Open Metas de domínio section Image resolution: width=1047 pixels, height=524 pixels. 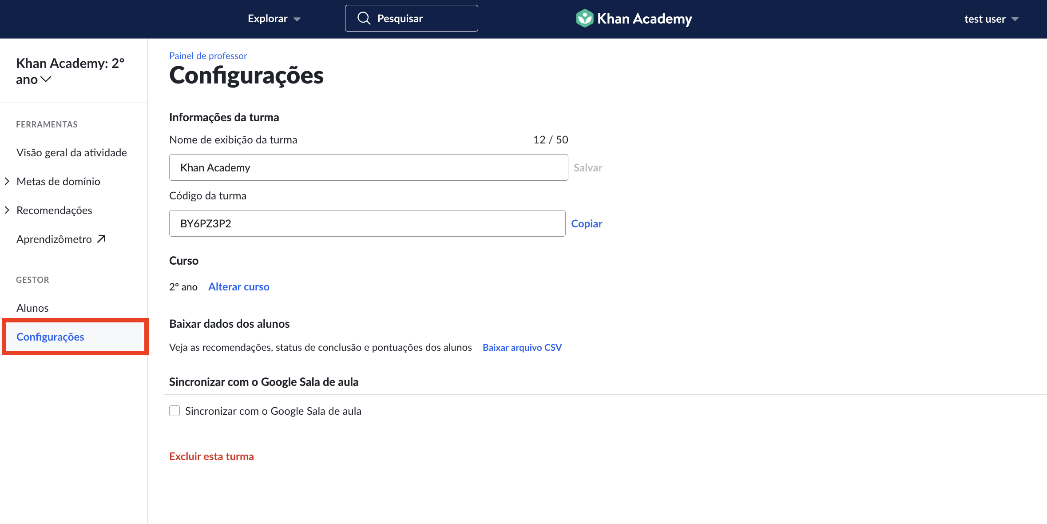[58, 181]
